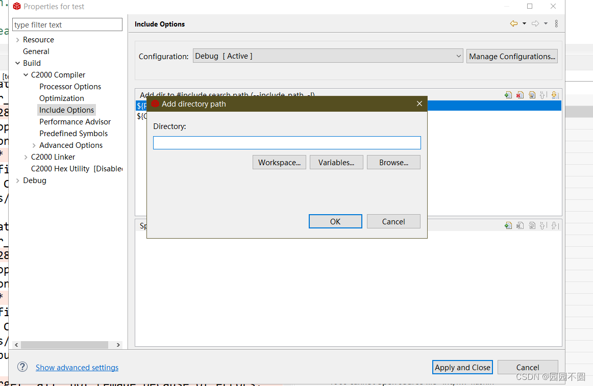Click the Show advanced settings link
The height and width of the screenshot is (386, 593).
pyautogui.click(x=77, y=367)
